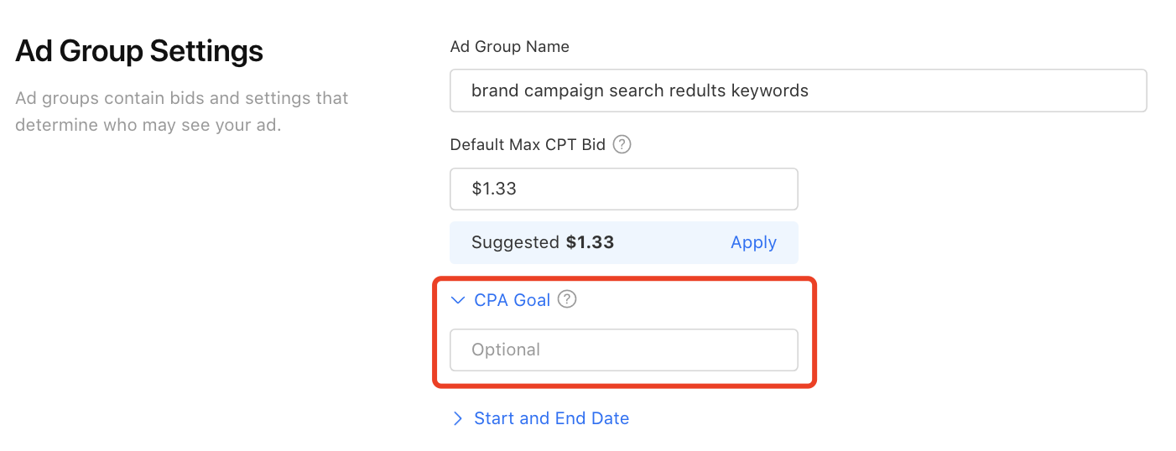
Task: Collapse the CPA Goal section chevron
Action: tap(457, 299)
